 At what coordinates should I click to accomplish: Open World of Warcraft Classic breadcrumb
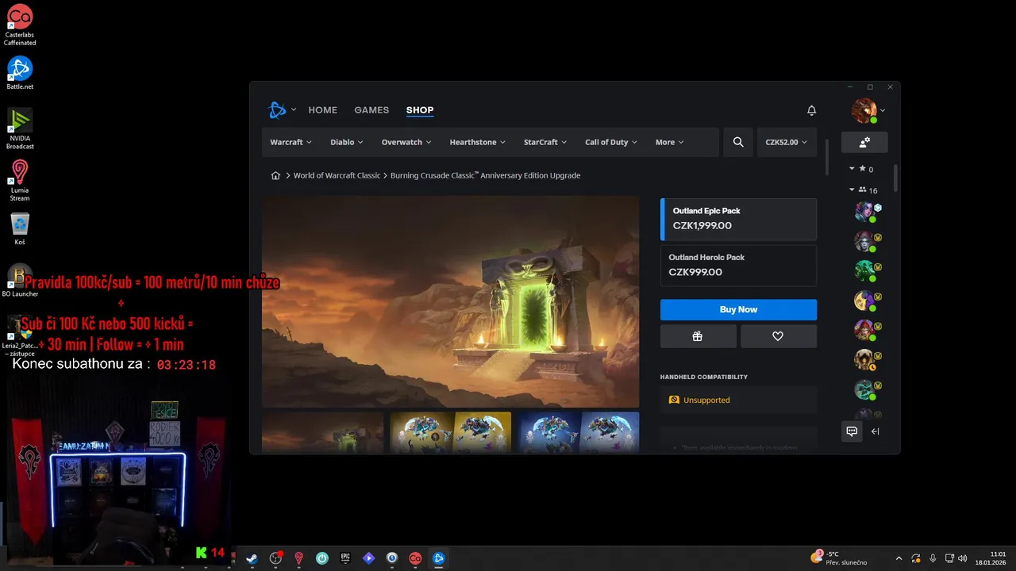point(337,175)
